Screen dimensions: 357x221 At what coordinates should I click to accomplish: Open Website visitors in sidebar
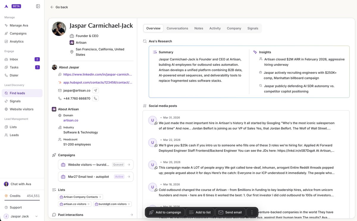pos(22,109)
